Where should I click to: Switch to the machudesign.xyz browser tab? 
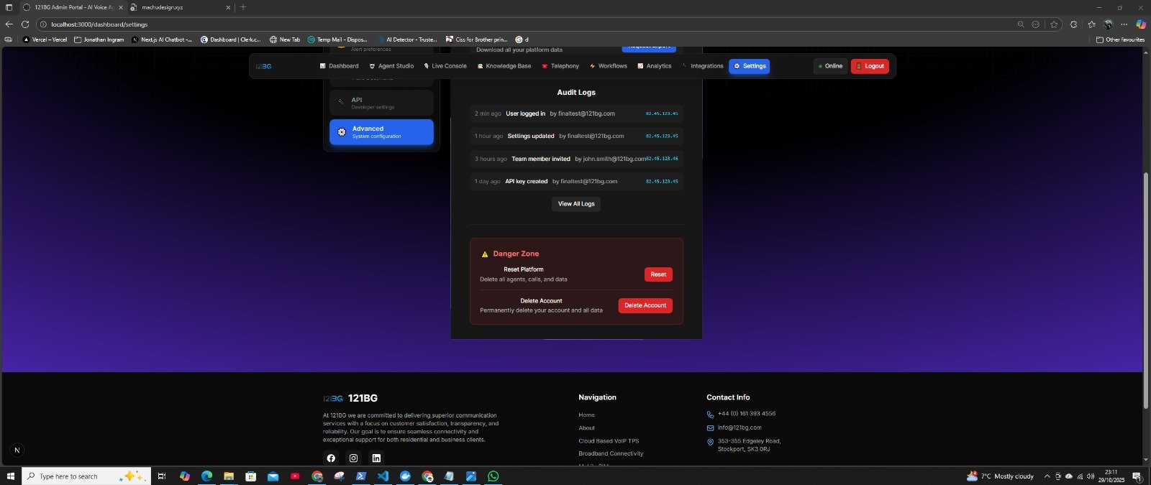(181, 7)
